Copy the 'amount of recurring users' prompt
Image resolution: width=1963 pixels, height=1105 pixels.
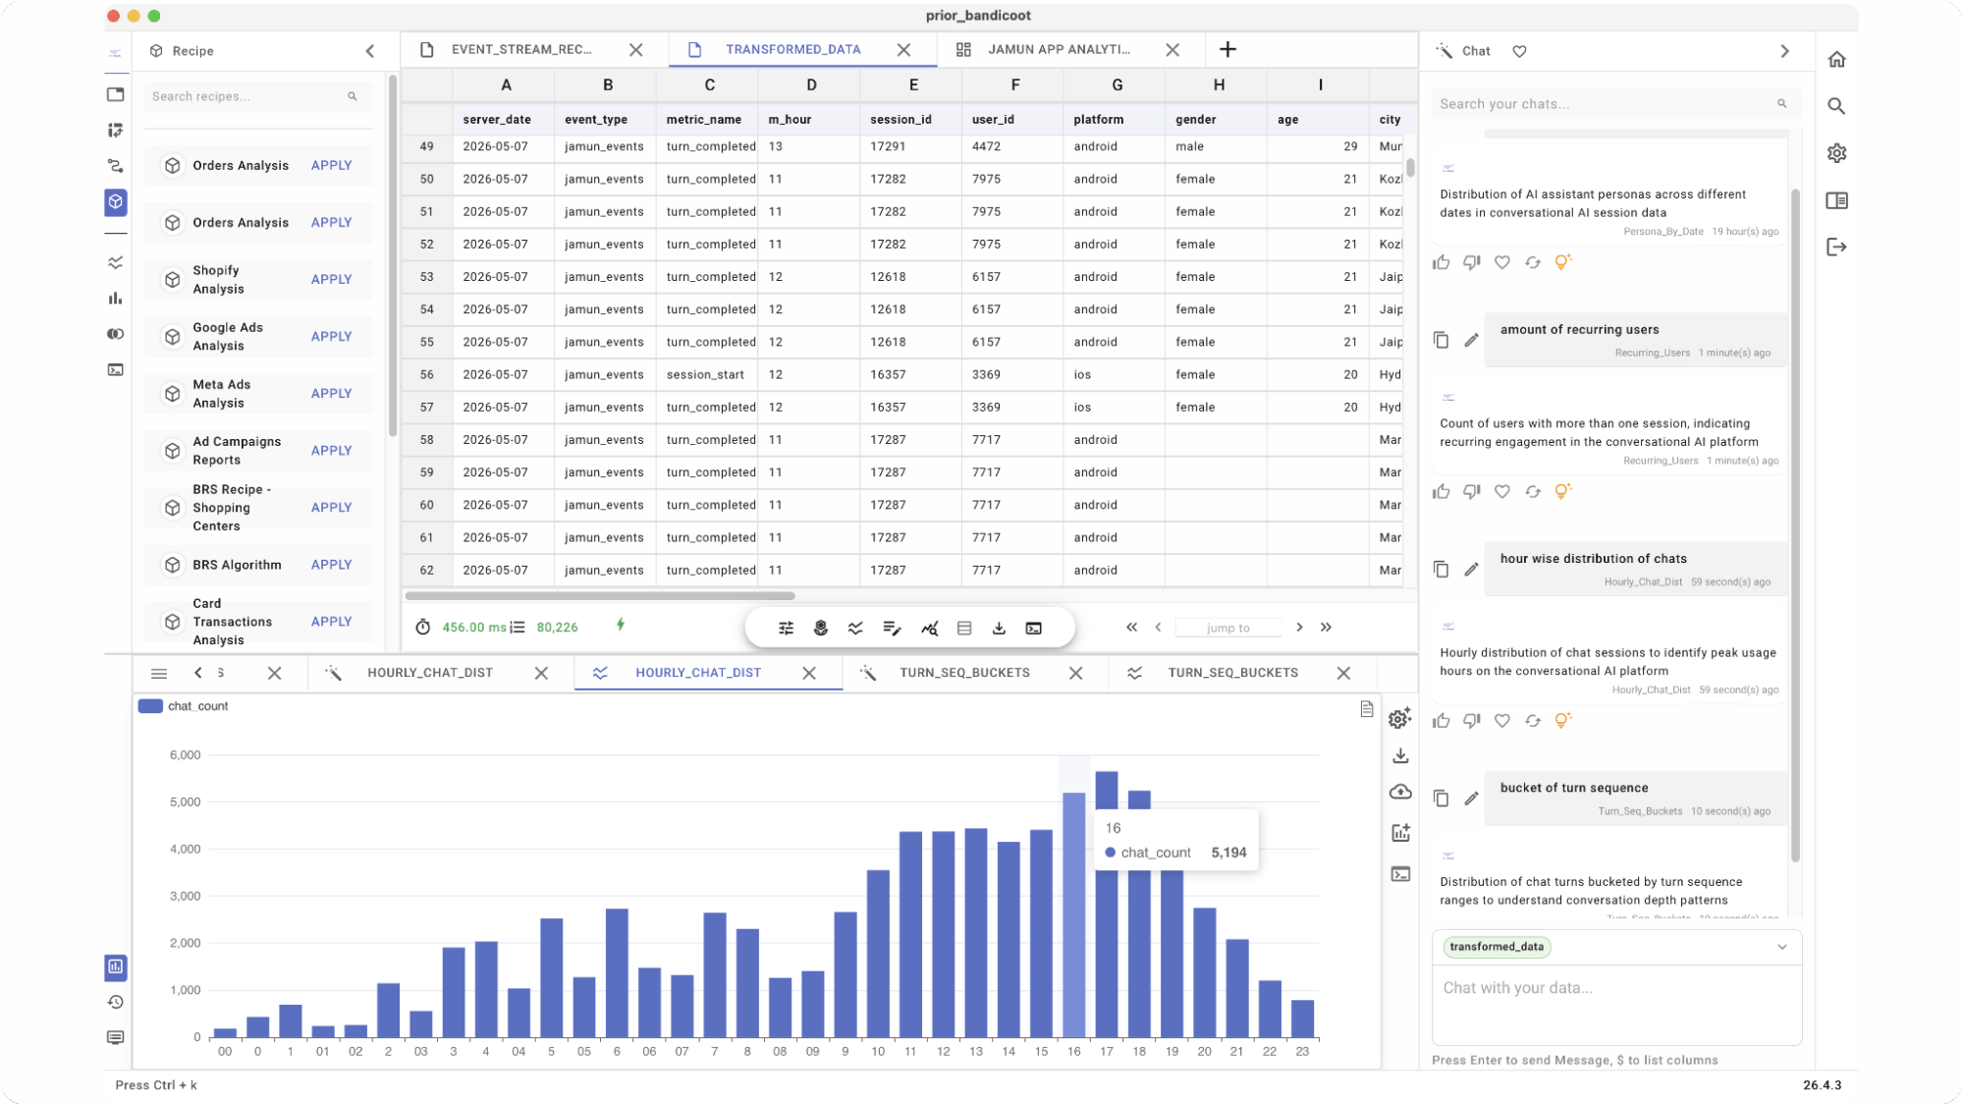(x=1441, y=340)
